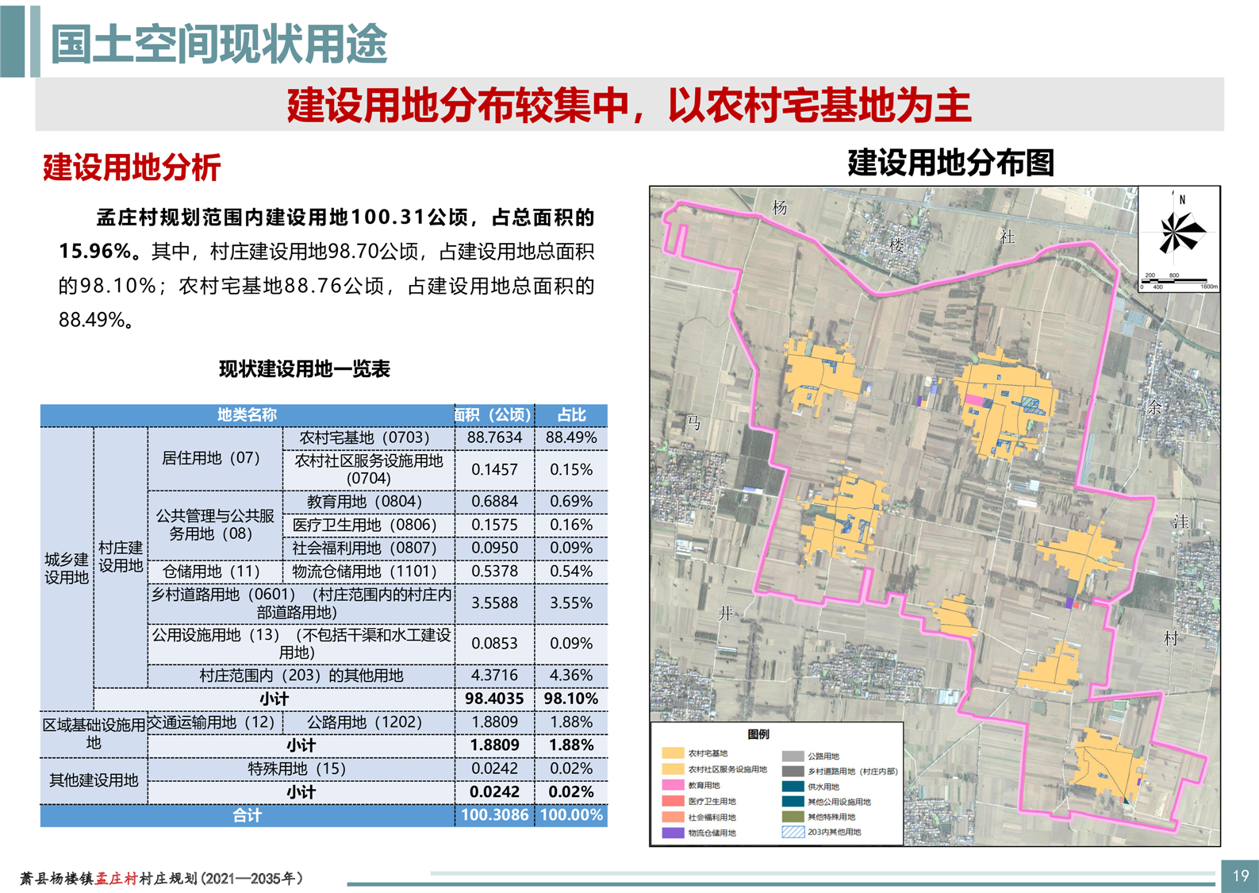This screenshot has width=1259, height=893.
Task: Click the red 孟庄村 text in footer
Action: (117, 879)
